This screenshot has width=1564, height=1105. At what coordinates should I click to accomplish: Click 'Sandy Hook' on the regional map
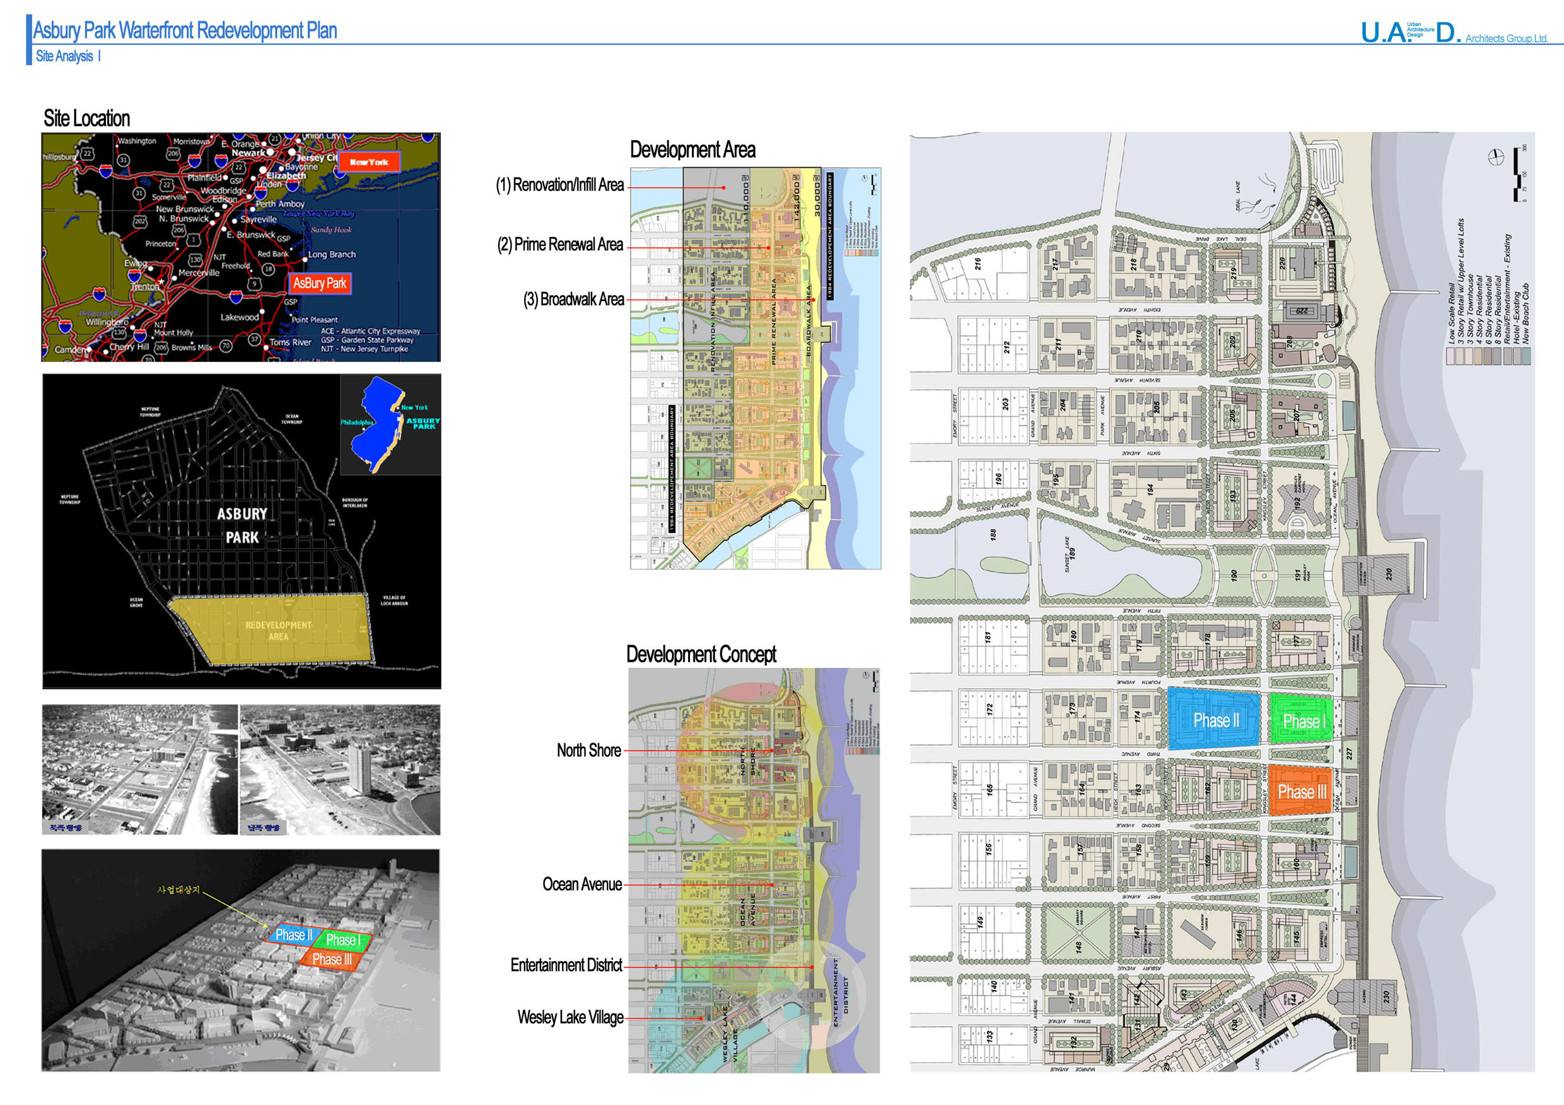point(331,230)
